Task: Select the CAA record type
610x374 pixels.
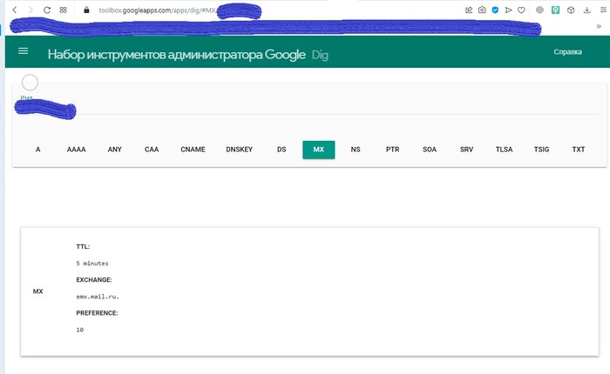Action: point(152,150)
